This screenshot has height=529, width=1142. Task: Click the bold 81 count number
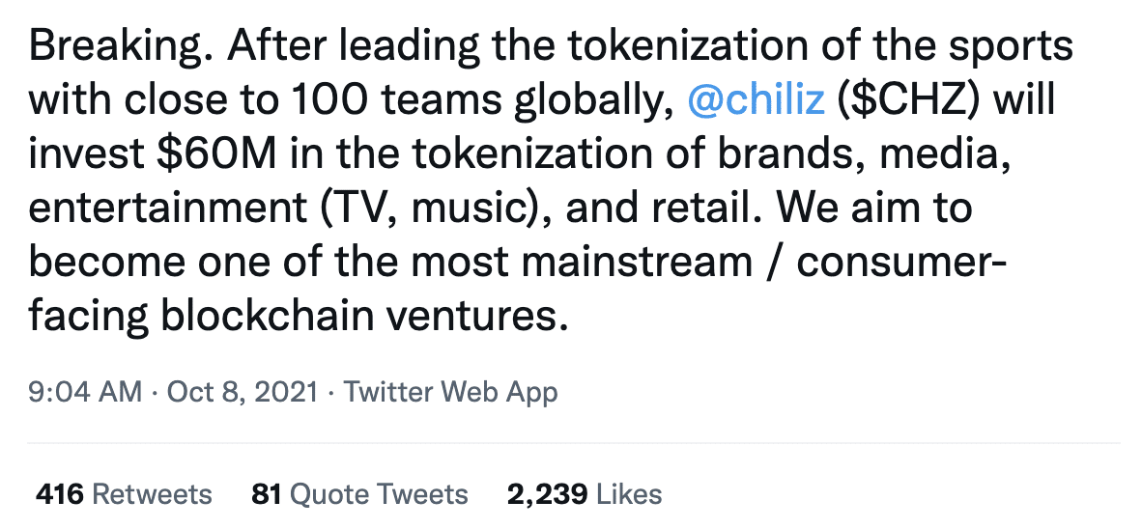(x=267, y=495)
